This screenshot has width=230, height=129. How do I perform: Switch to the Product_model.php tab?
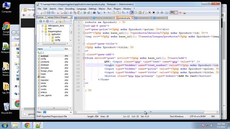coord(103,18)
